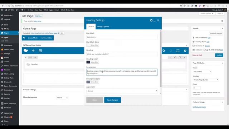
Task: Dismiss the page updated notice
Action: pos(222,21)
